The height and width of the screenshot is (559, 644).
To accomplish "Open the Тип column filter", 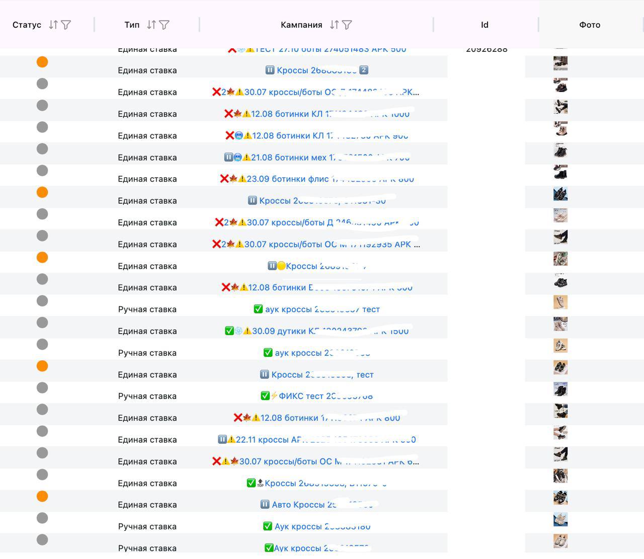I will click(x=164, y=25).
